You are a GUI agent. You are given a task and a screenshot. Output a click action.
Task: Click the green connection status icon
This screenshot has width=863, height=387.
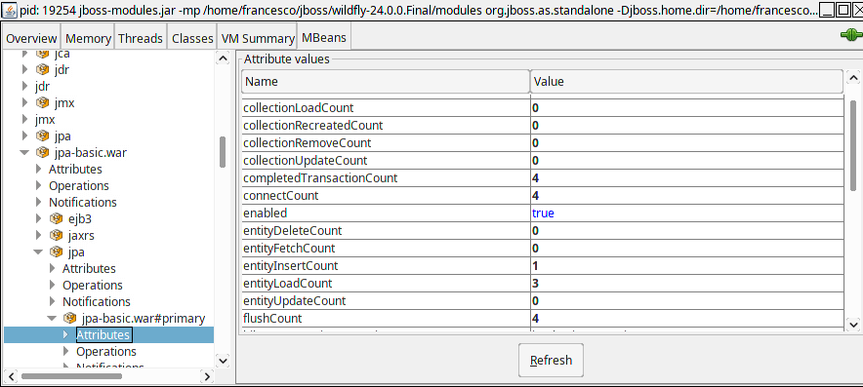pos(851,36)
